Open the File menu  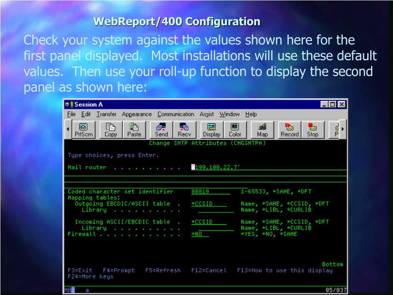[x=71, y=114]
